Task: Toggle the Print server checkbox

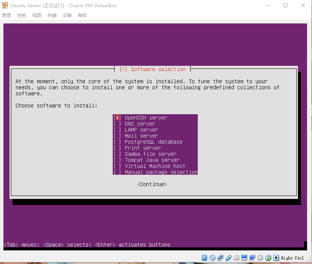Action: (x=117, y=148)
